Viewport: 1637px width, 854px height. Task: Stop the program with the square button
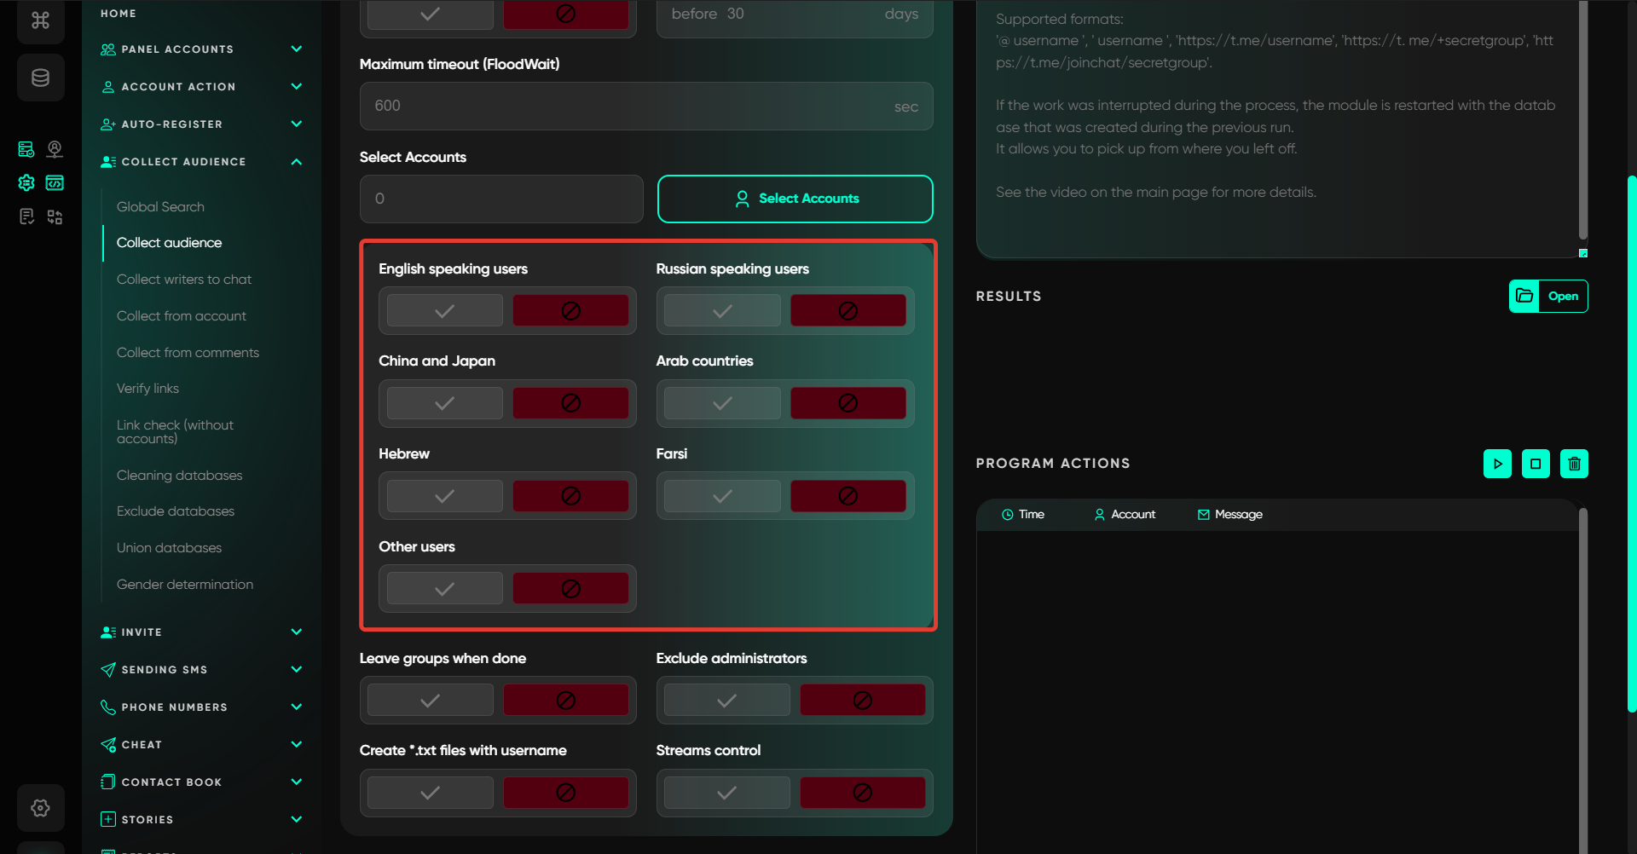[1536, 464]
